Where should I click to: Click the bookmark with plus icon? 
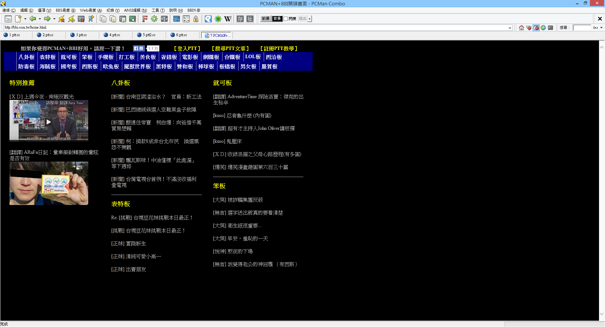point(91,19)
